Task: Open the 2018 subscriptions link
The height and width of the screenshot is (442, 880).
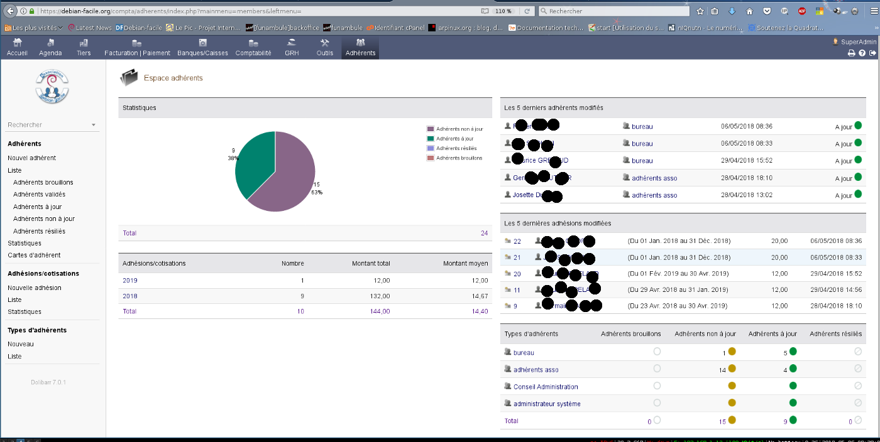Action: 129,296
